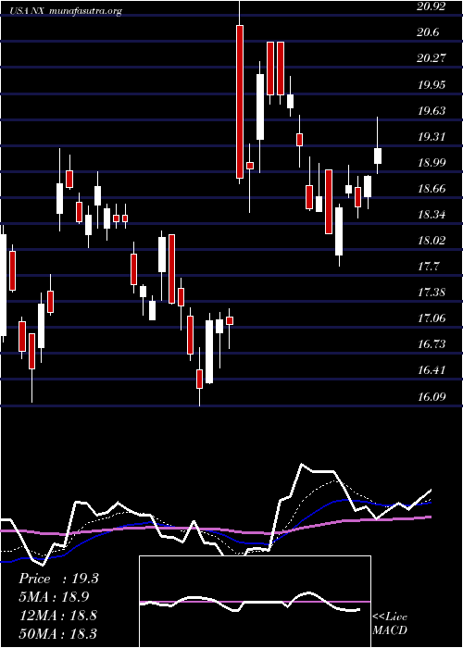
Task: Select the 16.41 price axis label
Action: tap(432, 370)
